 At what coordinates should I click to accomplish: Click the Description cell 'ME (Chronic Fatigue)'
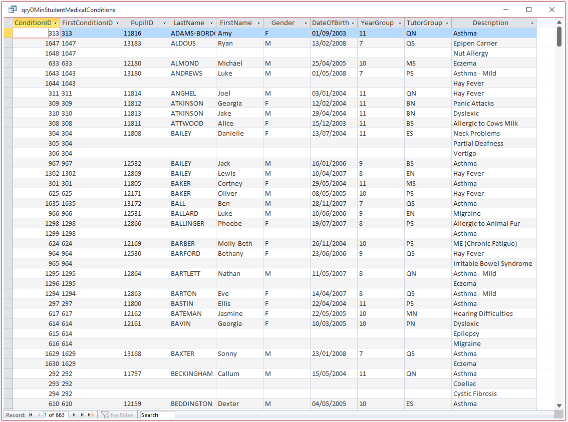pyautogui.click(x=494, y=244)
